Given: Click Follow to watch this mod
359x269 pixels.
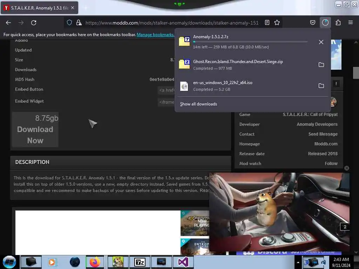Looking at the screenshot, I should tap(331, 164).
